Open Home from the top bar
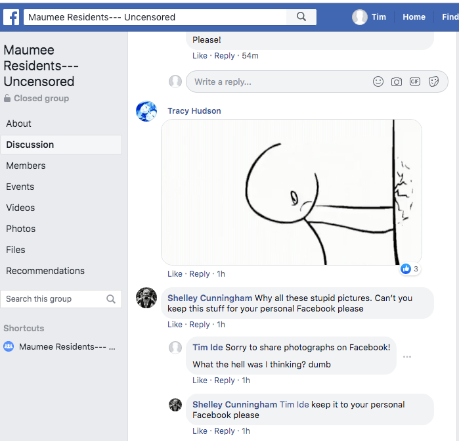Image resolution: width=459 pixels, height=441 pixels. tap(414, 17)
